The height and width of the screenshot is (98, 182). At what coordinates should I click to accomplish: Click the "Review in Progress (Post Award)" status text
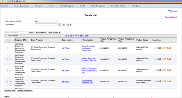tap(144, 82)
